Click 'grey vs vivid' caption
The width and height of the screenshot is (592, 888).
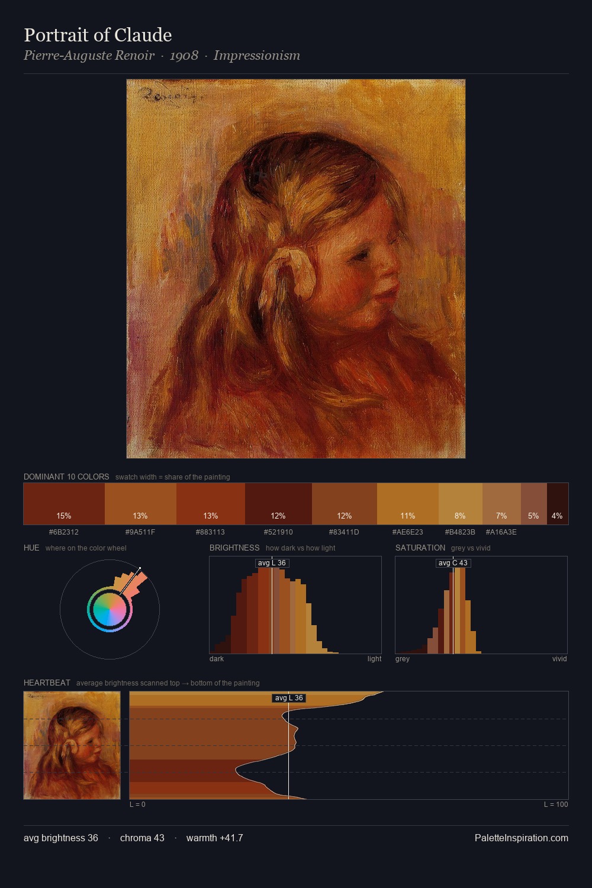(x=471, y=548)
